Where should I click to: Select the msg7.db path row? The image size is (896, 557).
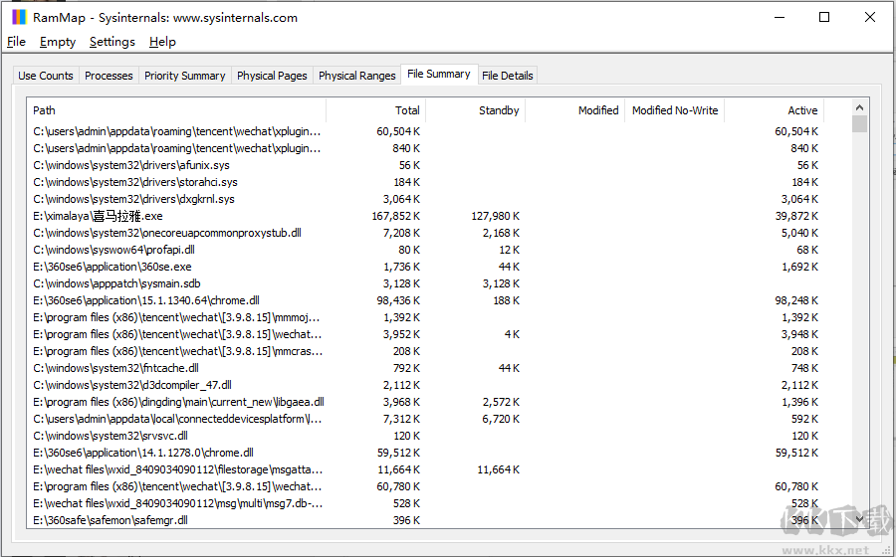coord(426,503)
